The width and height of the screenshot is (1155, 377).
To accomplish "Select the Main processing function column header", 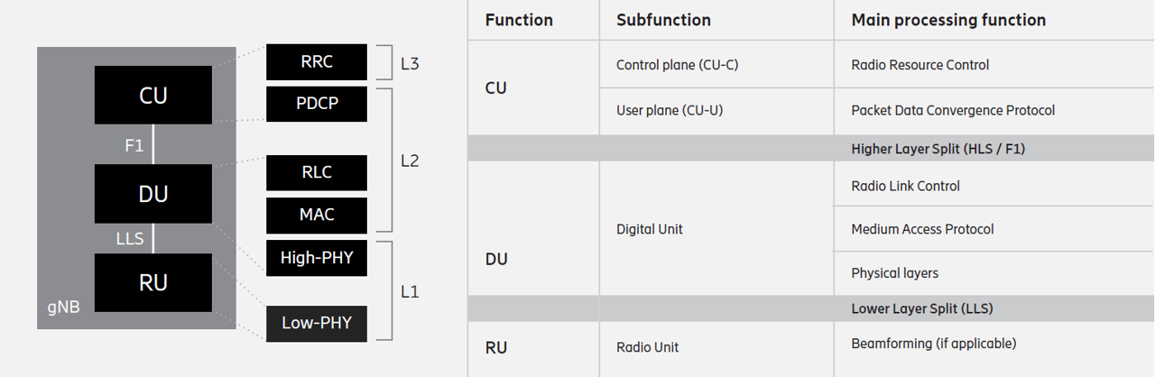I will point(948,20).
